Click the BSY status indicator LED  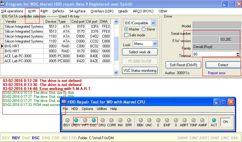pyautogui.click(x=67, y=121)
